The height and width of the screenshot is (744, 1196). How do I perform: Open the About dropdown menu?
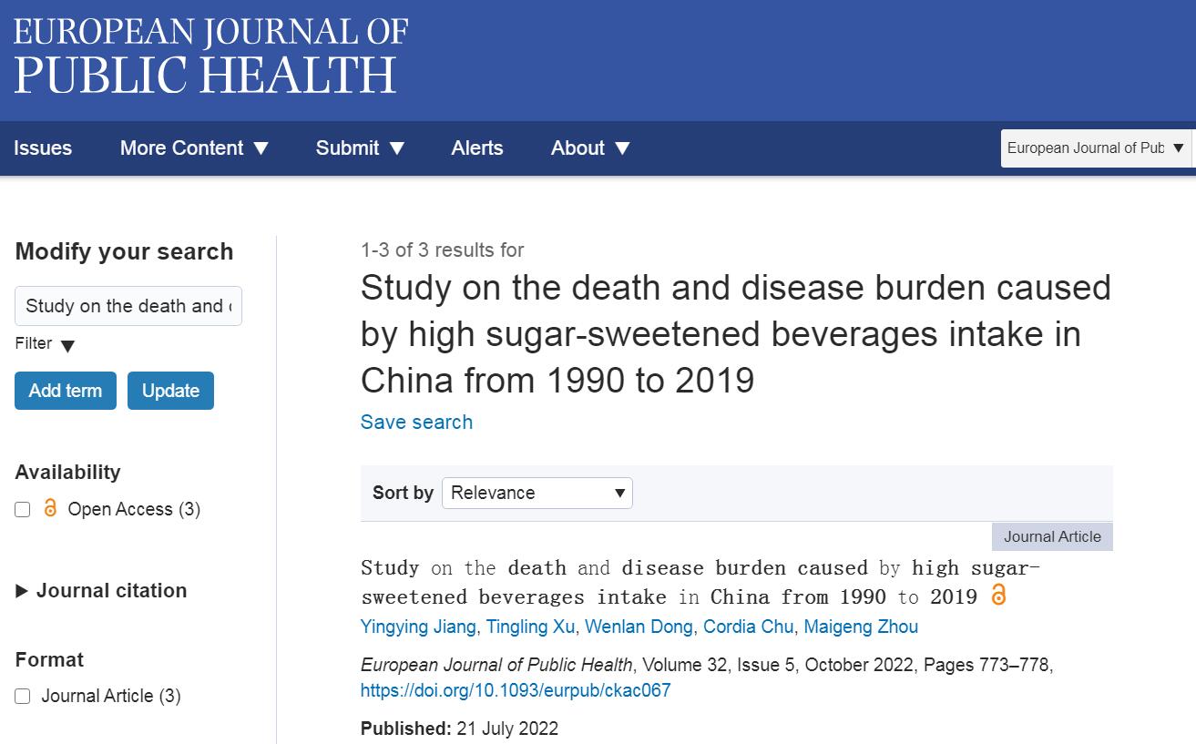coord(590,148)
